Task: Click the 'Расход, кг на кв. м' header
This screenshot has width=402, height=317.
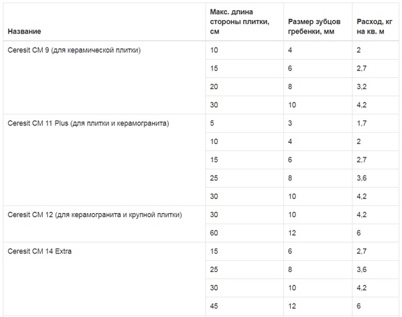Action: click(x=375, y=26)
